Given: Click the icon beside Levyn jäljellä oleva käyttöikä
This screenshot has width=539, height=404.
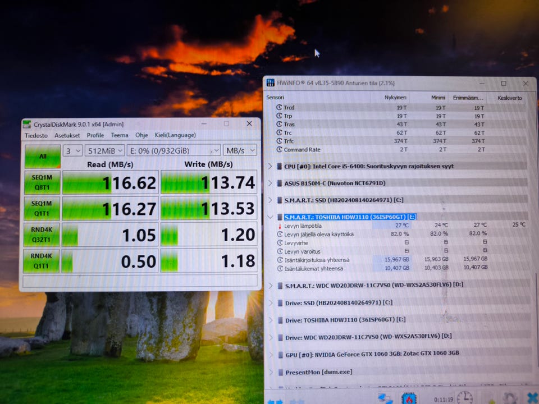Looking at the screenshot, I should coord(280,235).
